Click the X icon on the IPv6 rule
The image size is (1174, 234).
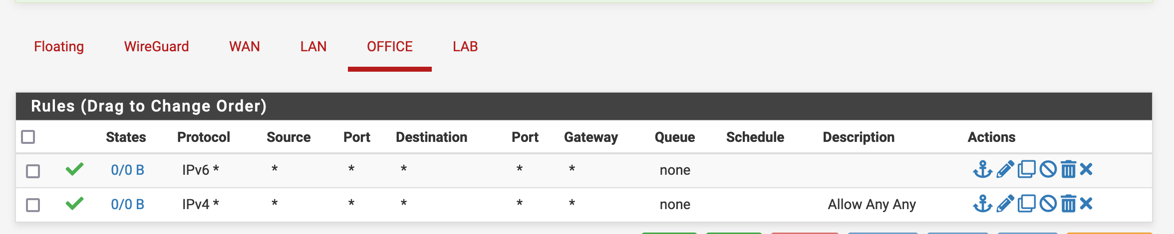(x=1086, y=170)
